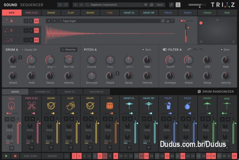
Task: Click the Foley bomb icon
Action: (187, 106)
